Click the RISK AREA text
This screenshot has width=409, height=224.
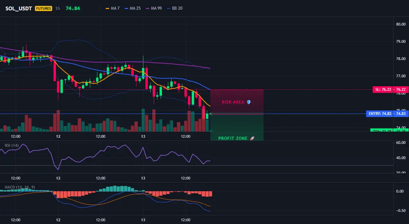click(233, 102)
